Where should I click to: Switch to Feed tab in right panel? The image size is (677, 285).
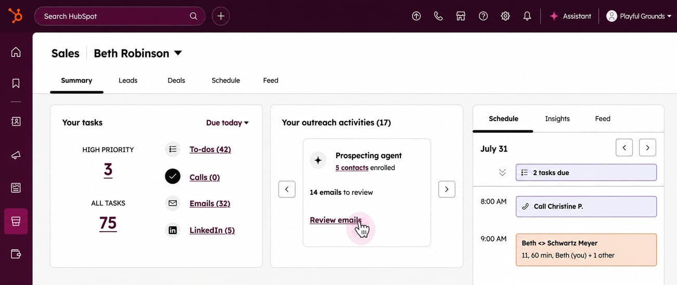pyautogui.click(x=603, y=119)
